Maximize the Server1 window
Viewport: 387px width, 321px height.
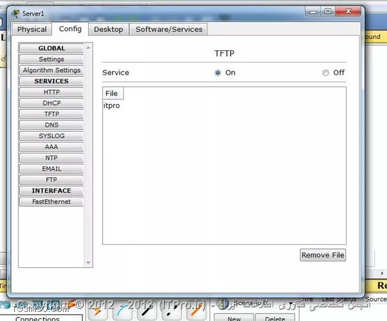click(x=328, y=11)
